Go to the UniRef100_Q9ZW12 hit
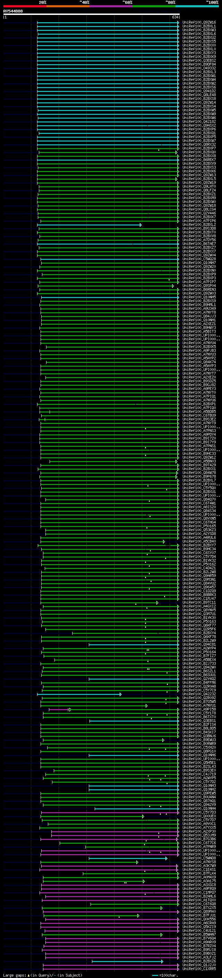 point(199,458)
